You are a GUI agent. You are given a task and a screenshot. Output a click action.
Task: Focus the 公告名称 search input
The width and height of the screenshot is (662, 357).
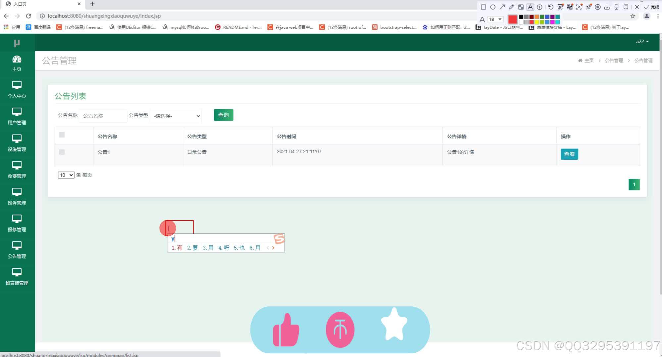click(103, 116)
